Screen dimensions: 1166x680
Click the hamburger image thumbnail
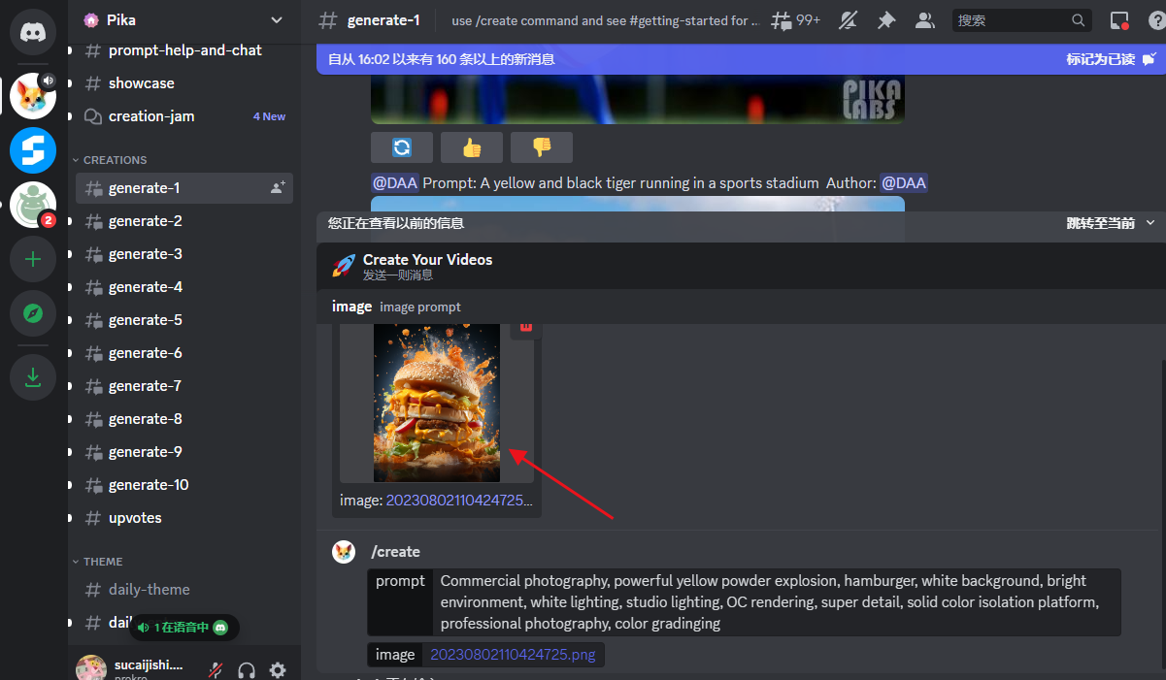pyautogui.click(x=437, y=403)
